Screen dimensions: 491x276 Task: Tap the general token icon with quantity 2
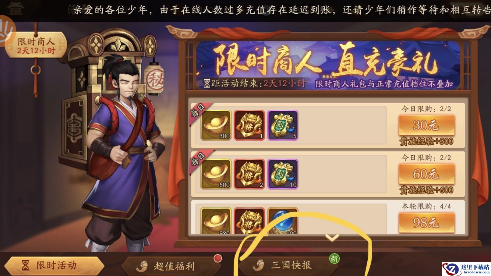click(x=249, y=174)
